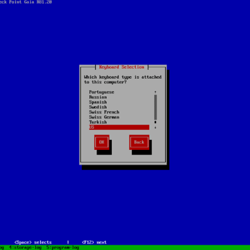The width and height of the screenshot is (250, 250).
Task: Click the 4:storage-log status entry
Action: pos(25,247)
